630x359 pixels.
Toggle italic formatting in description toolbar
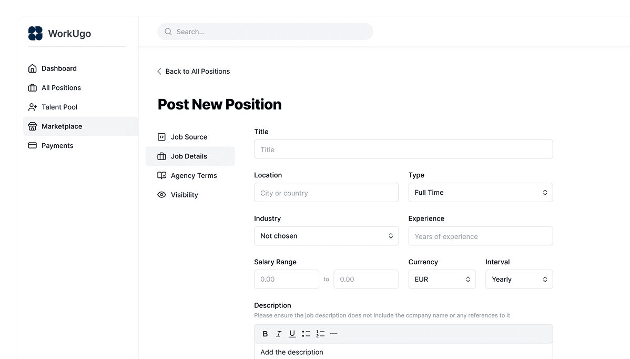tap(279, 334)
